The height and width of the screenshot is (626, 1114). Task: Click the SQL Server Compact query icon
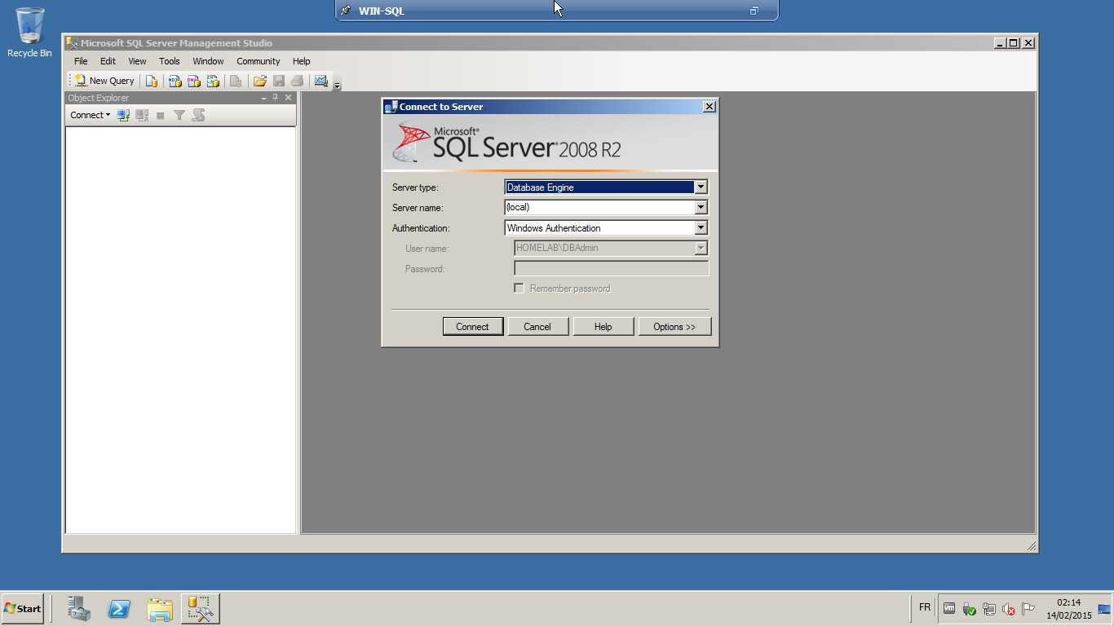click(x=236, y=81)
